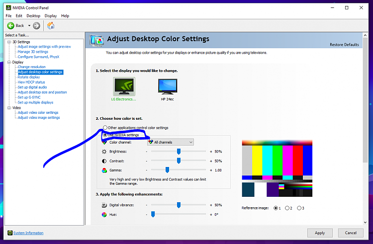
Task: Click the Digital vibrance icon
Action: 104,205
